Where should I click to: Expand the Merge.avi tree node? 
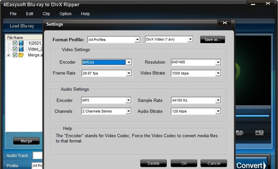pyautogui.click(x=8, y=55)
